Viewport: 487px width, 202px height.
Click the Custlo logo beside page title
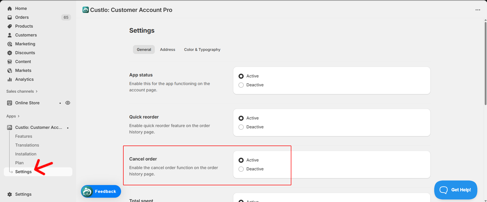[x=86, y=10]
